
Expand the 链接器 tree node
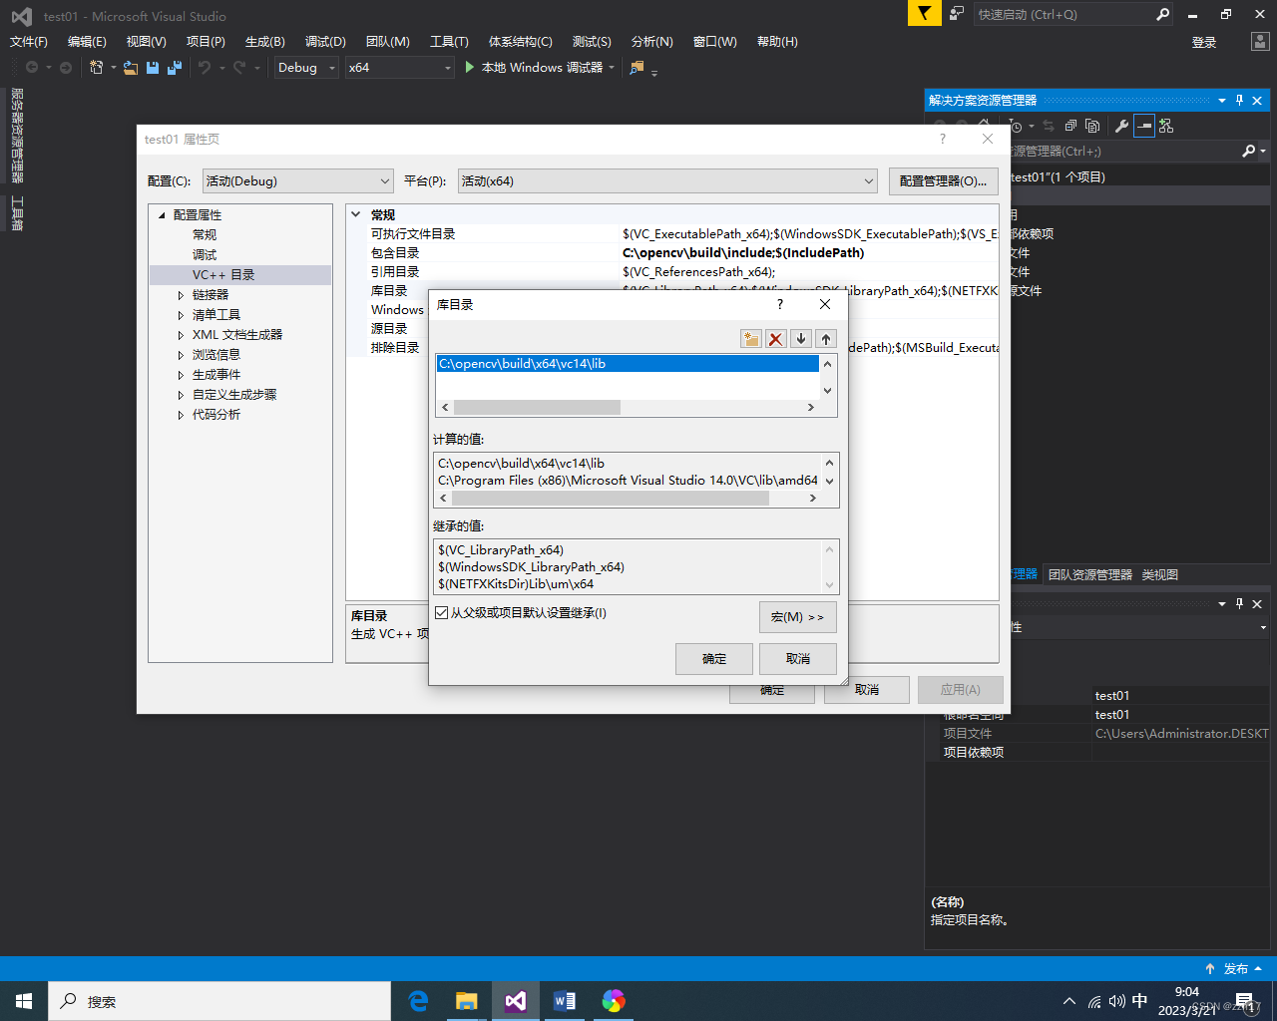coord(182,294)
